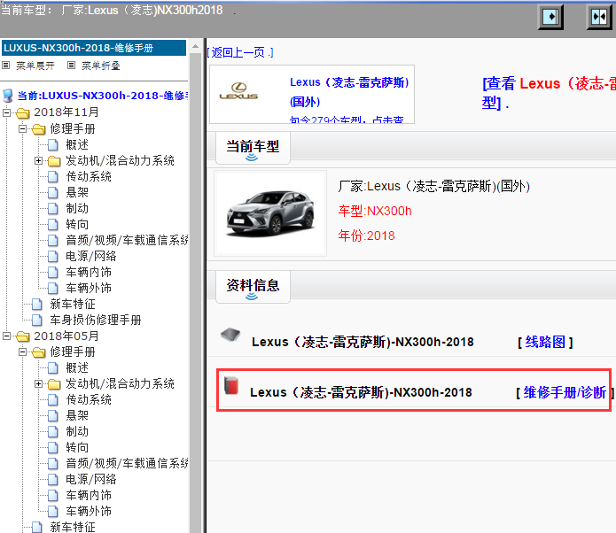Open 转向 under 2018年05月
Image resolution: width=616 pixels, height=533 pixels.
tap(77, 447)
